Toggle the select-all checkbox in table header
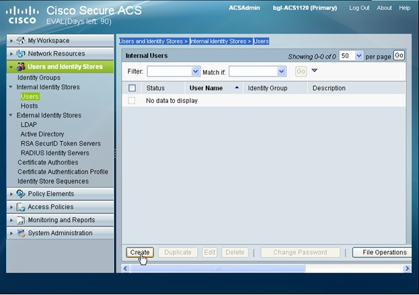Screen dimensions: 419x295 tap(132, 88)
